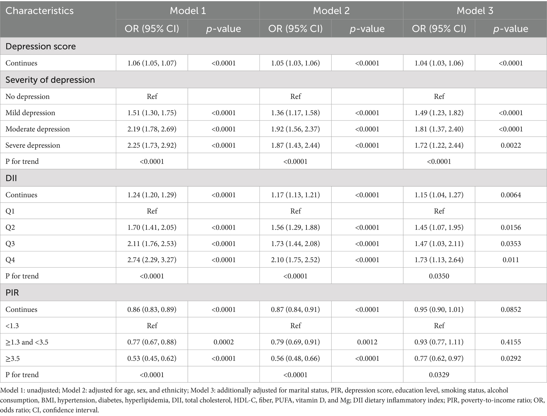Select the Model 2 header cell

331,10
